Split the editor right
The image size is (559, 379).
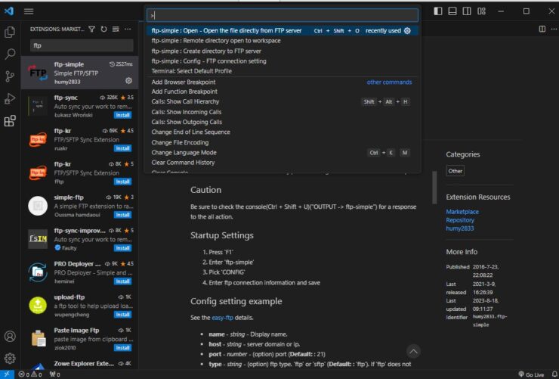click(542, 29)
